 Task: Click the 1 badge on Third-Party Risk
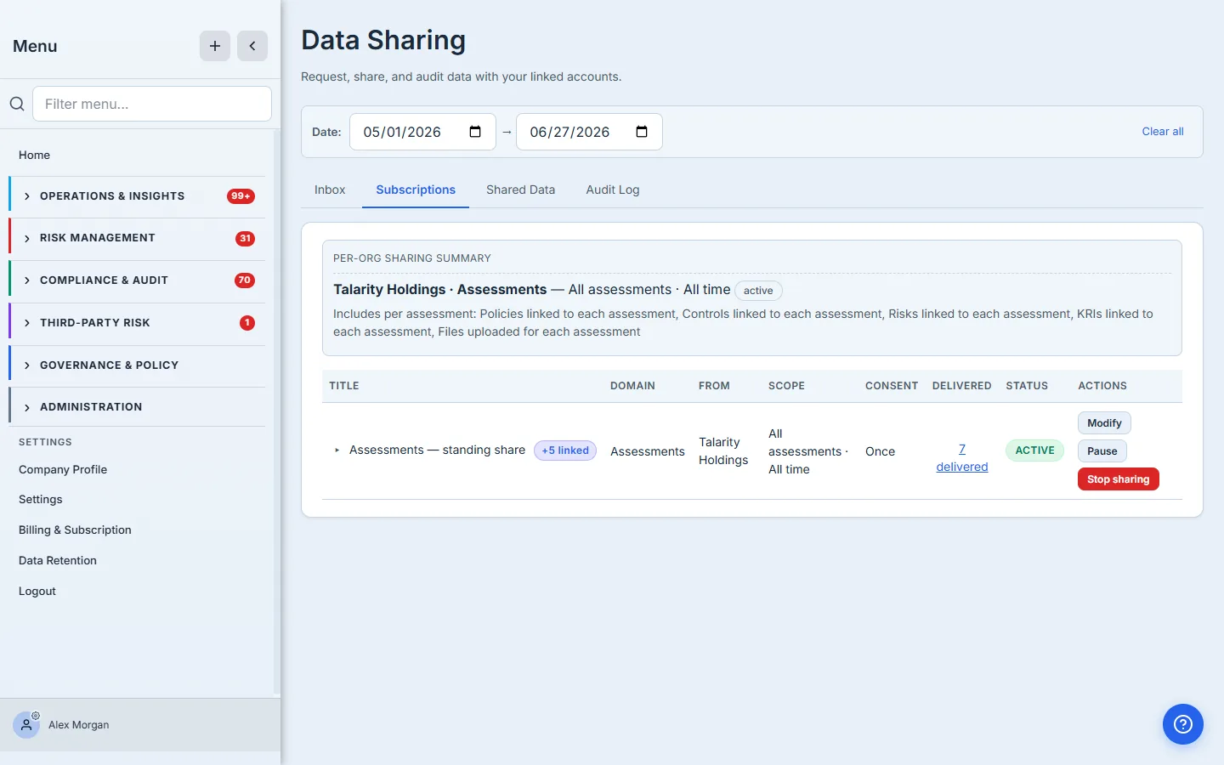[x=247, y=323]
